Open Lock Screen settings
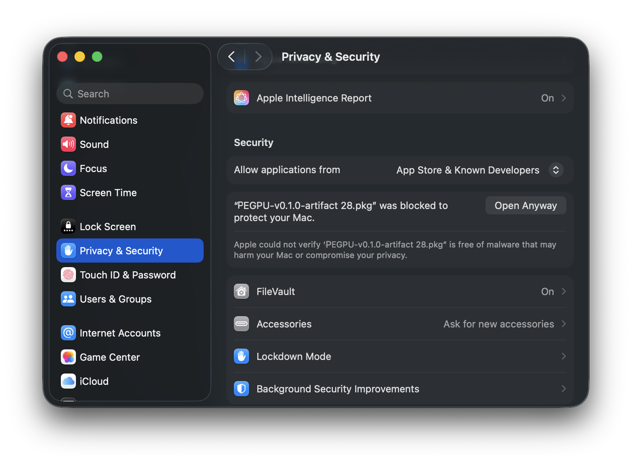Image resolution: width=631 pixels, height=455 pixels. (x=130, y=227)
